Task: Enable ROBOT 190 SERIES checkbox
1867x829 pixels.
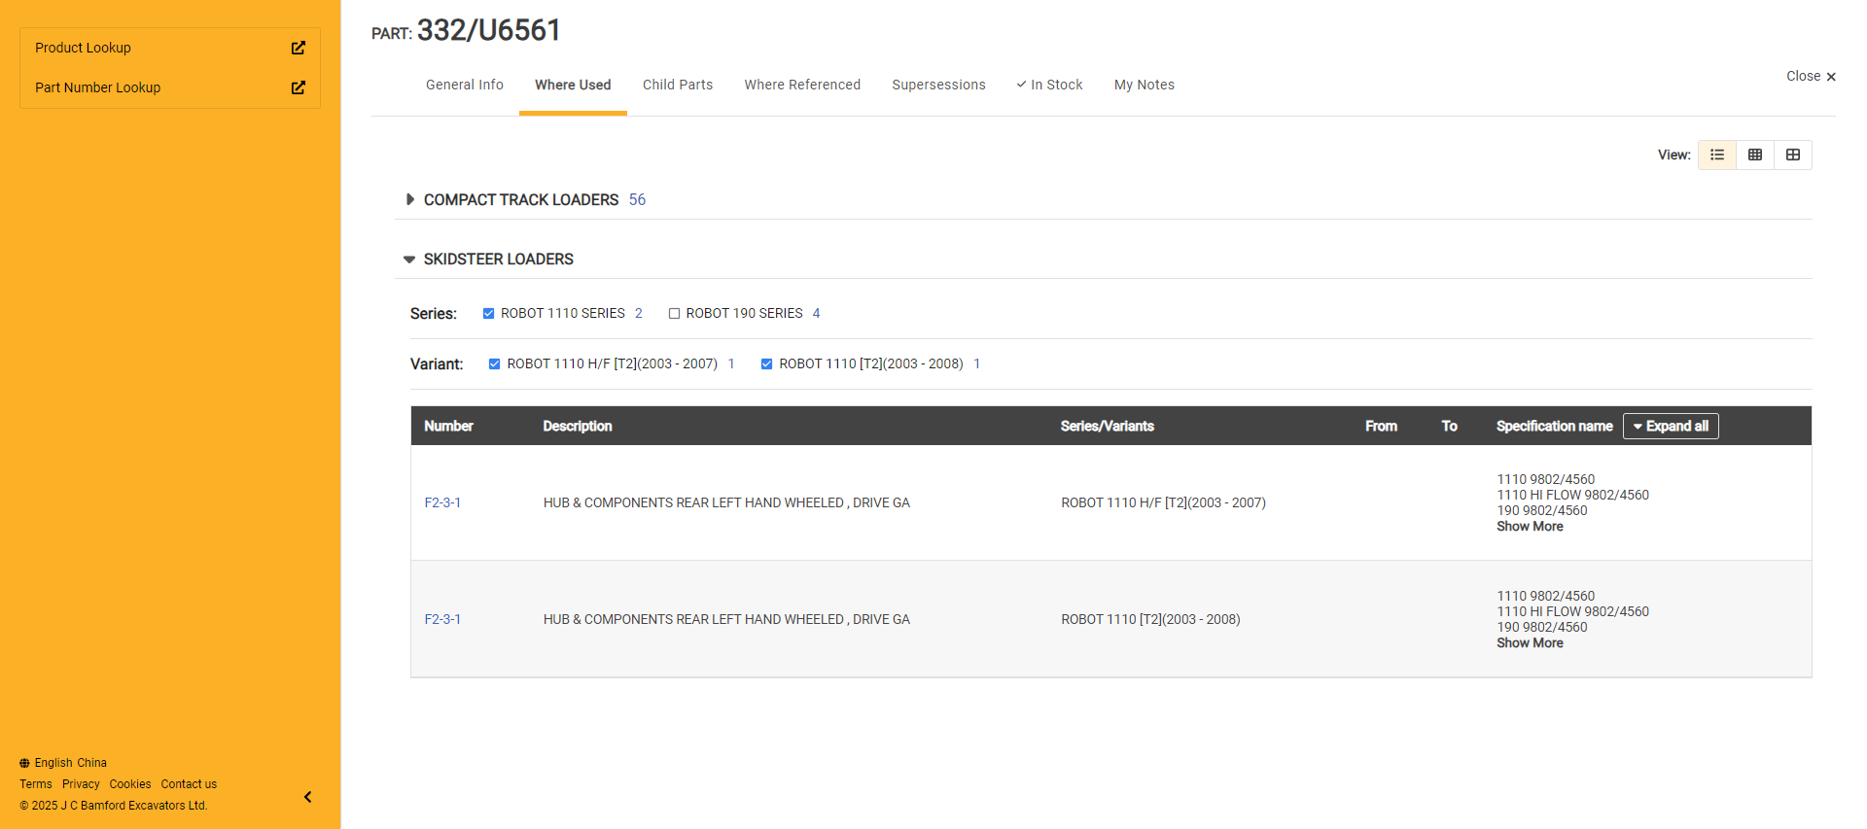Action: 674,313
